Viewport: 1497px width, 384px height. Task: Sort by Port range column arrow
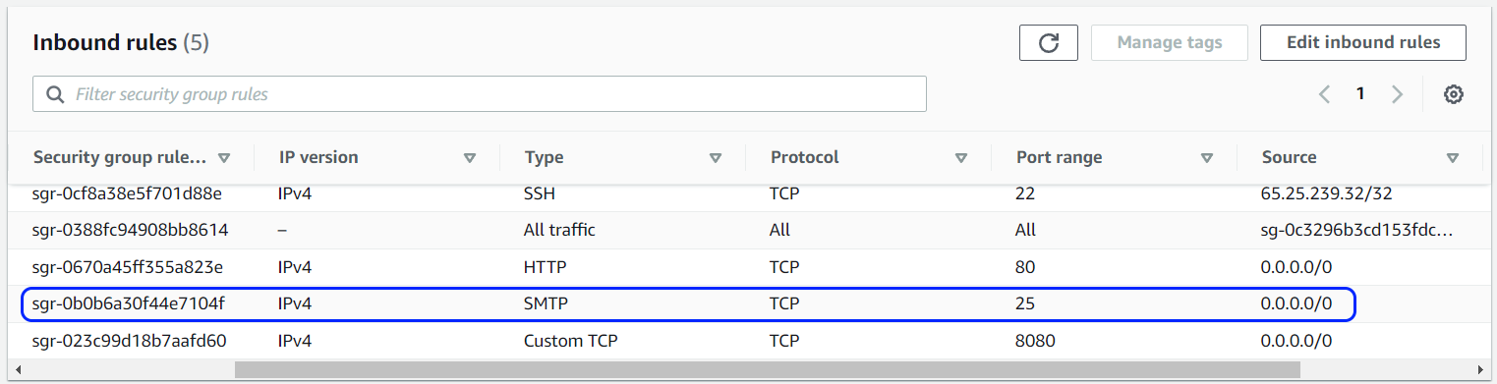click(x=1207, y=157)
